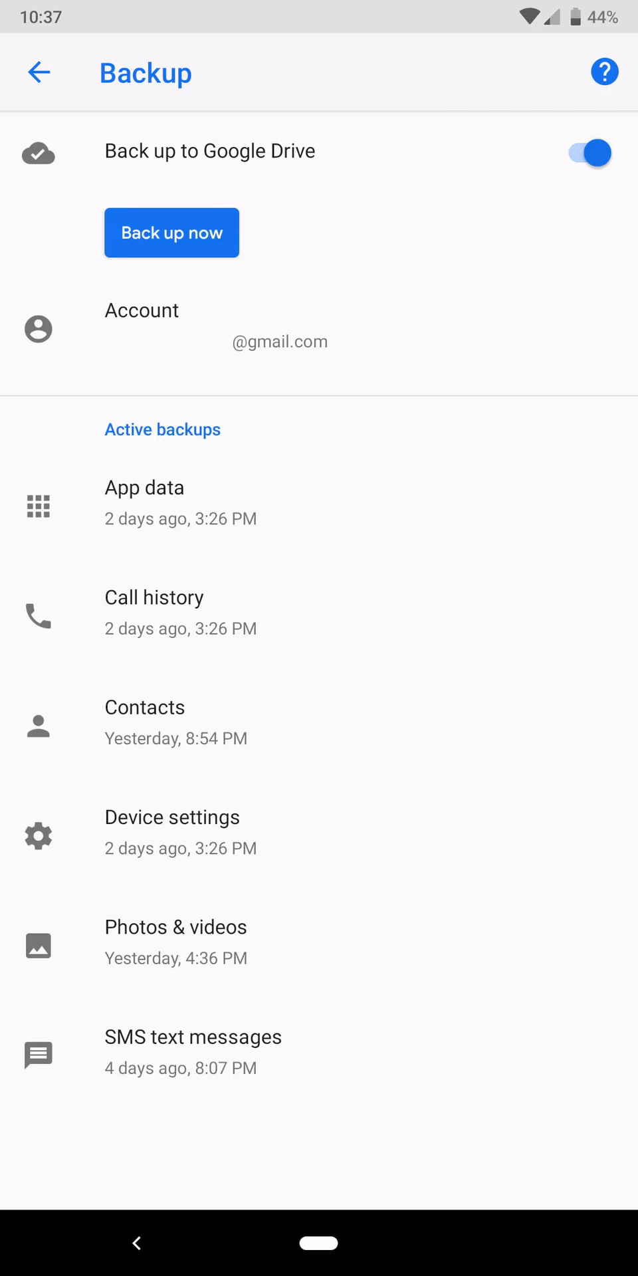Tap the account person circle icon
Viewport: 638px width, 1276px height.
(39, 329)
